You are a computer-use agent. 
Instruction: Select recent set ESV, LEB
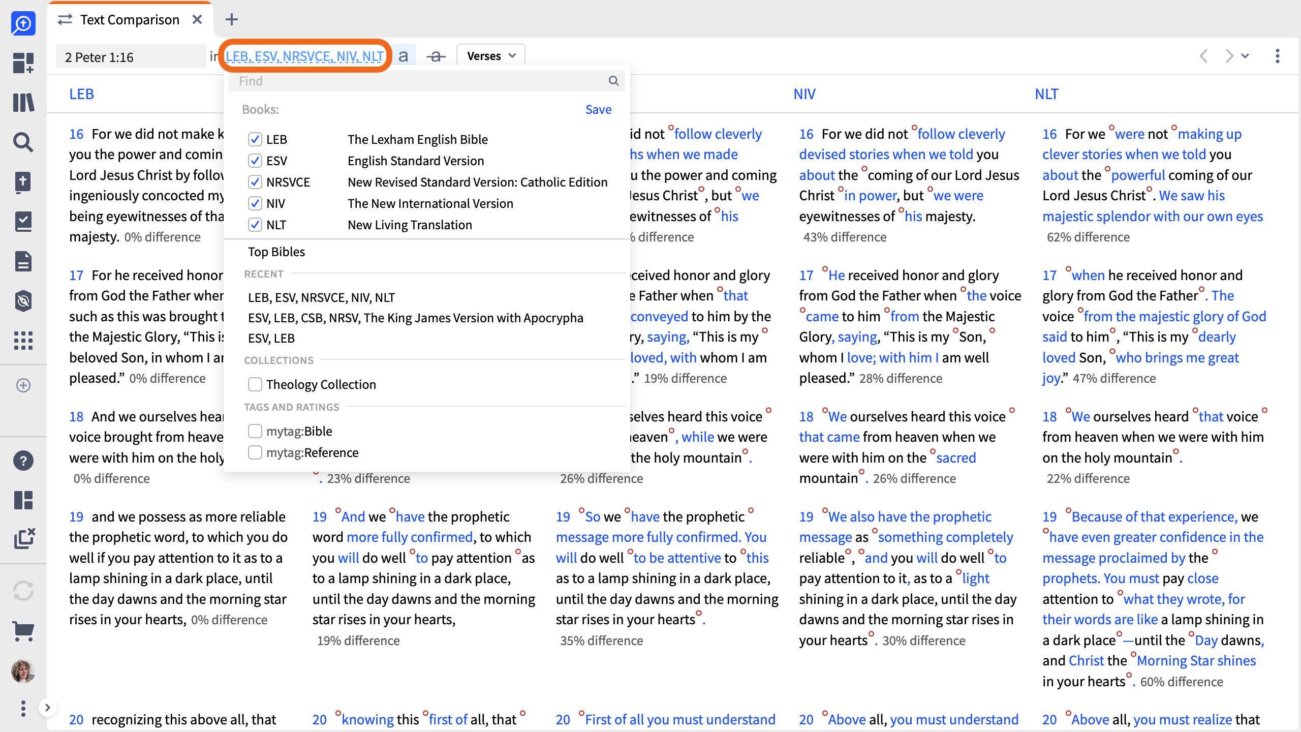[x=271, y=338]
